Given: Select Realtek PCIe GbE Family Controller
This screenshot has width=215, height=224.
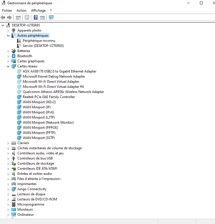Looking at the screenshot, I should click(49, 97).
